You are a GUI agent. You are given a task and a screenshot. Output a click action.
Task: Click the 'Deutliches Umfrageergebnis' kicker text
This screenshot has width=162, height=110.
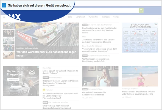coord(27,48)
